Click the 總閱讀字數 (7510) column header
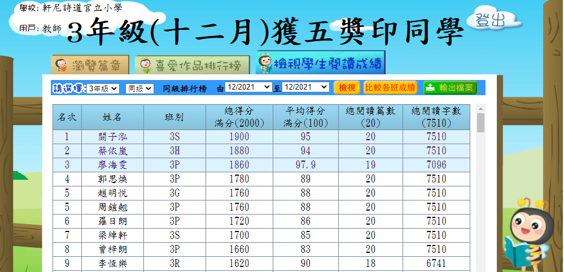Image resolution: width=564 pixels, height=272 pixels. tap(436, 117)
